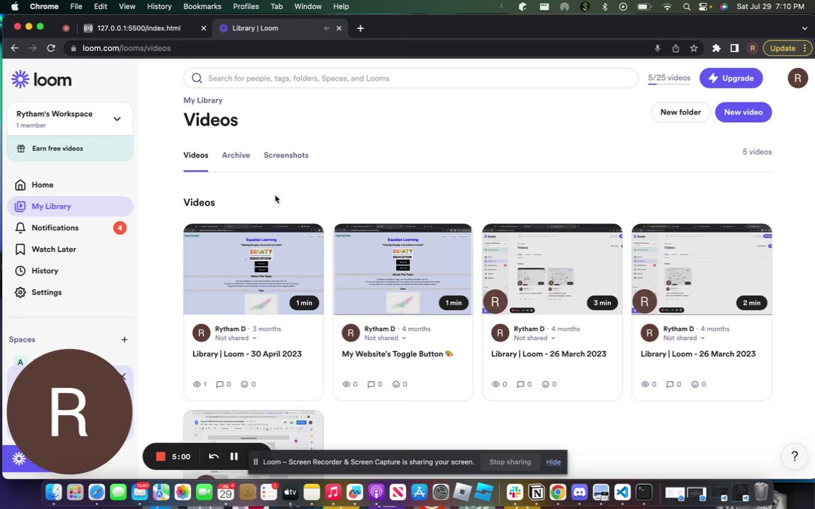Click reactions icon on 2 min video card
The width and height of the screenshot is (815, 509).
(695, 385)
